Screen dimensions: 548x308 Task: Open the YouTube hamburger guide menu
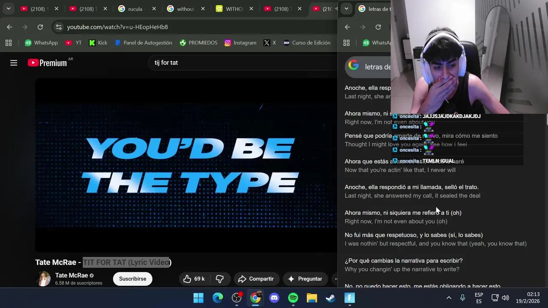pyautogui.click(x=14, y=63)
